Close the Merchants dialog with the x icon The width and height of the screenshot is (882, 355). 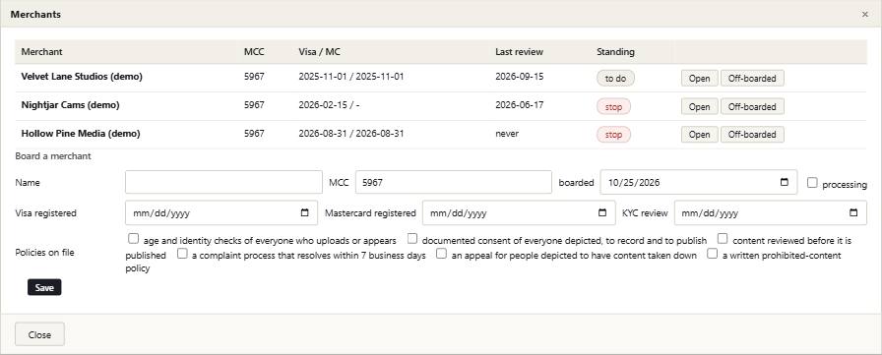[x=865, y=15]
